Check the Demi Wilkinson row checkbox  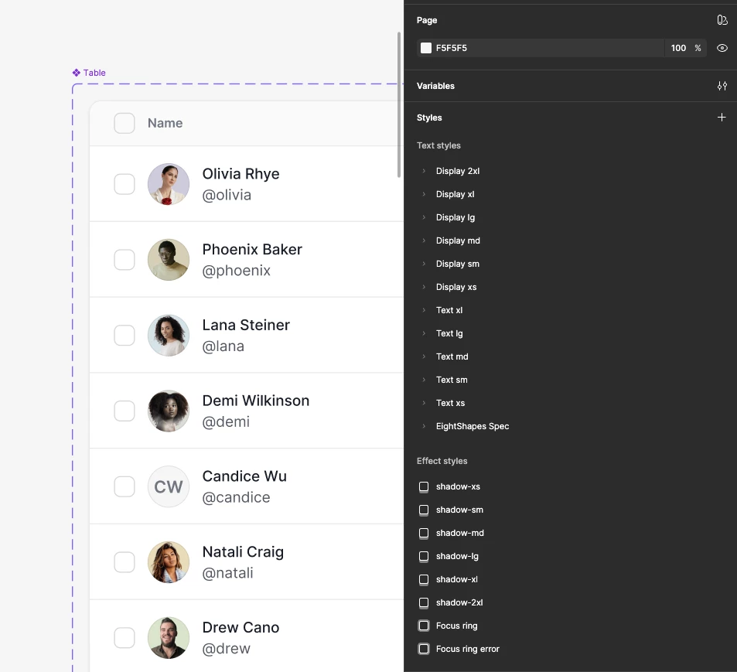pos(125,411)
